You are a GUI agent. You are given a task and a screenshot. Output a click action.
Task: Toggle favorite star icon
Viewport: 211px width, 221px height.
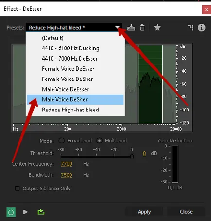click(x=157, y=27)
